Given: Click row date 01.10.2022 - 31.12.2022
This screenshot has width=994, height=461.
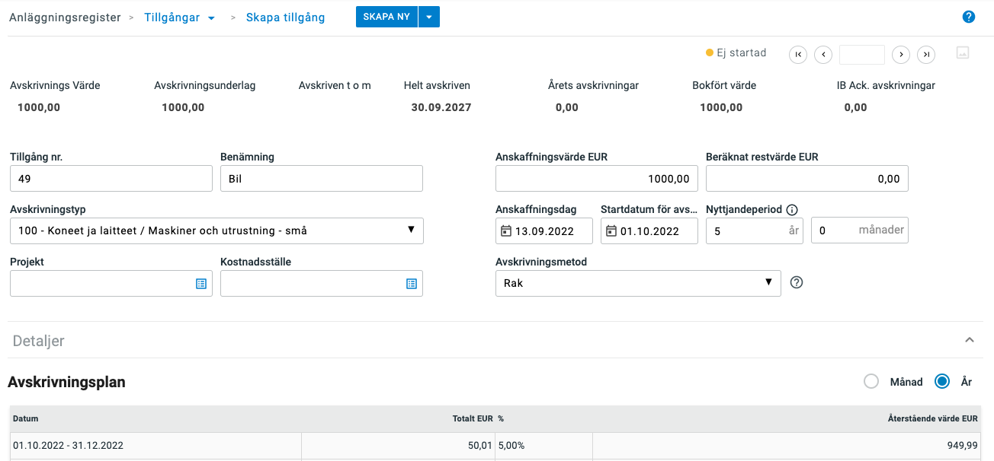Looking at the screenshot, I should pyautogui.click(x=68, y=446).
